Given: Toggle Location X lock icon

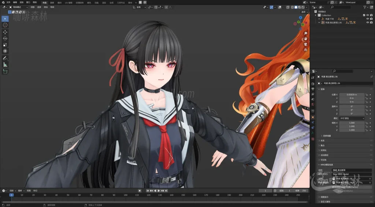Looking at the screenshot, I should point(367,95).
